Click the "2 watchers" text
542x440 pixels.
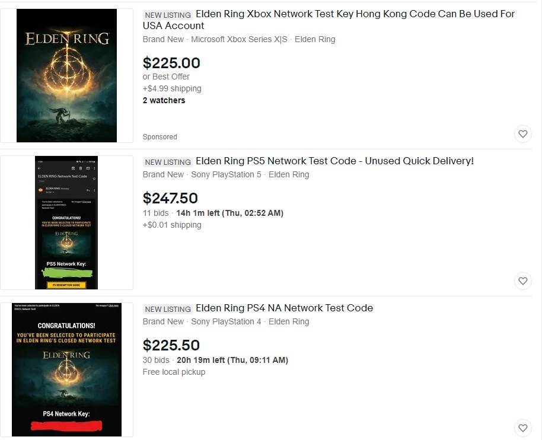[164, 100]
